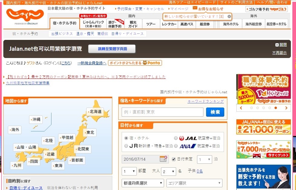Select 沖縄 on the map
The width and height of the screenshot is (296, 190).
pos(36,119)
